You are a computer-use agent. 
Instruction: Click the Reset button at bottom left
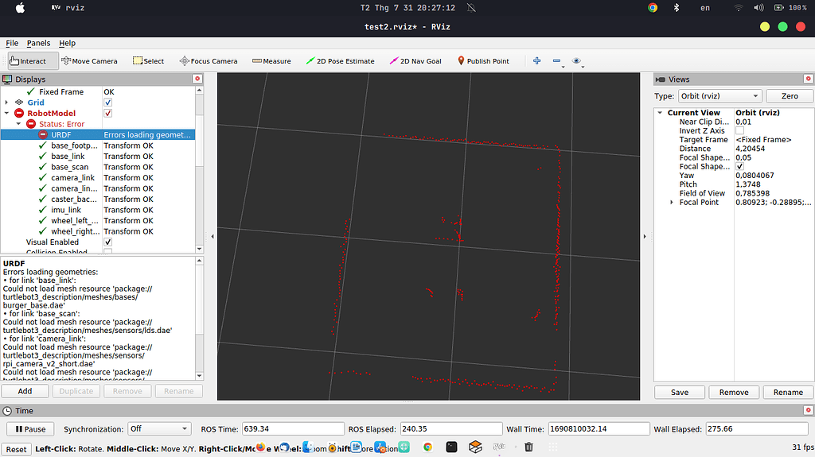(16, 449)
